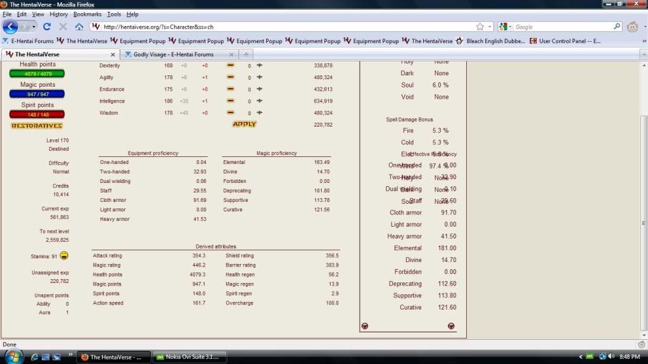648x364 pixels.
Task: Open the Windows Start orb
Action: 14,356
